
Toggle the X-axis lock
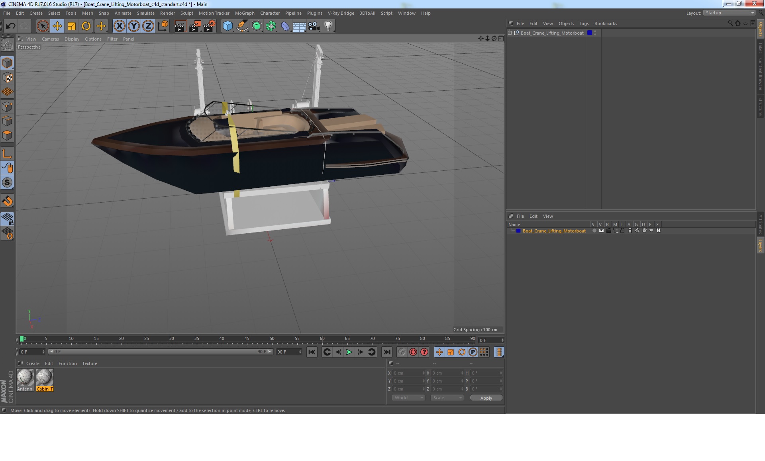pos(119,26)
